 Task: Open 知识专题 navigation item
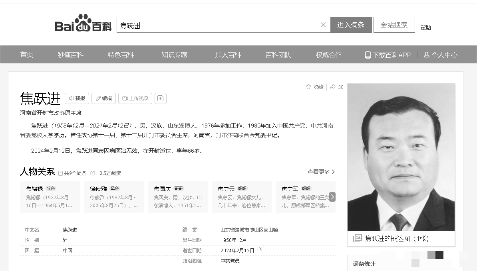174,55
